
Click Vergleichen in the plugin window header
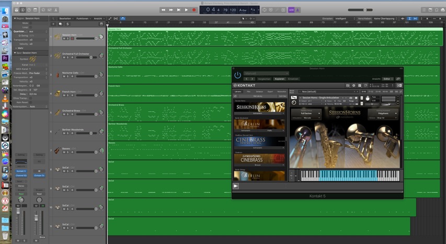[264, 79]
